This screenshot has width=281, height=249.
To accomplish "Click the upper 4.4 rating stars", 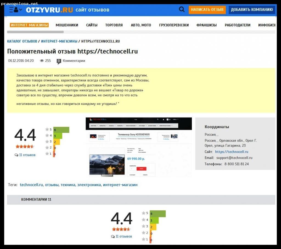I will pos(25,147).
